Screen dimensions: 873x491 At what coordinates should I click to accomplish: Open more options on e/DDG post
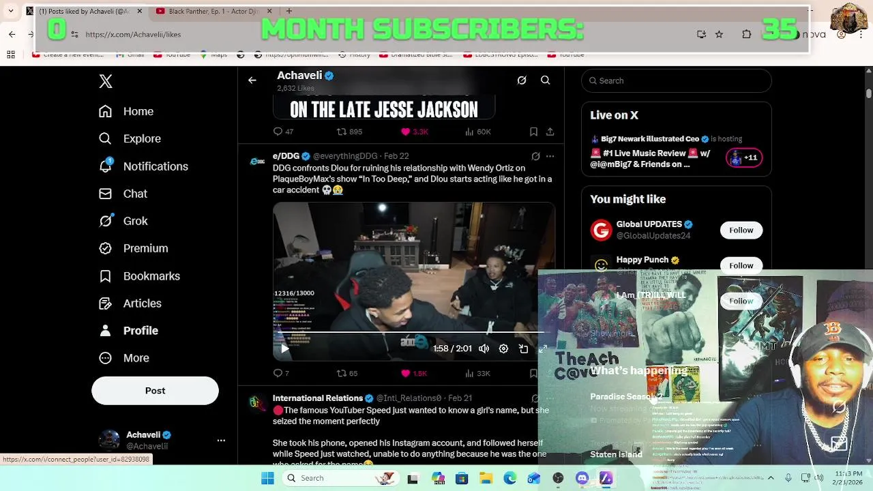tap(550, 156)
